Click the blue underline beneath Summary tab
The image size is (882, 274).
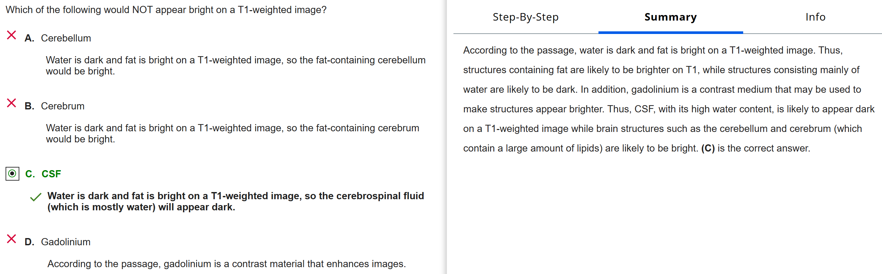pos(670,32)
